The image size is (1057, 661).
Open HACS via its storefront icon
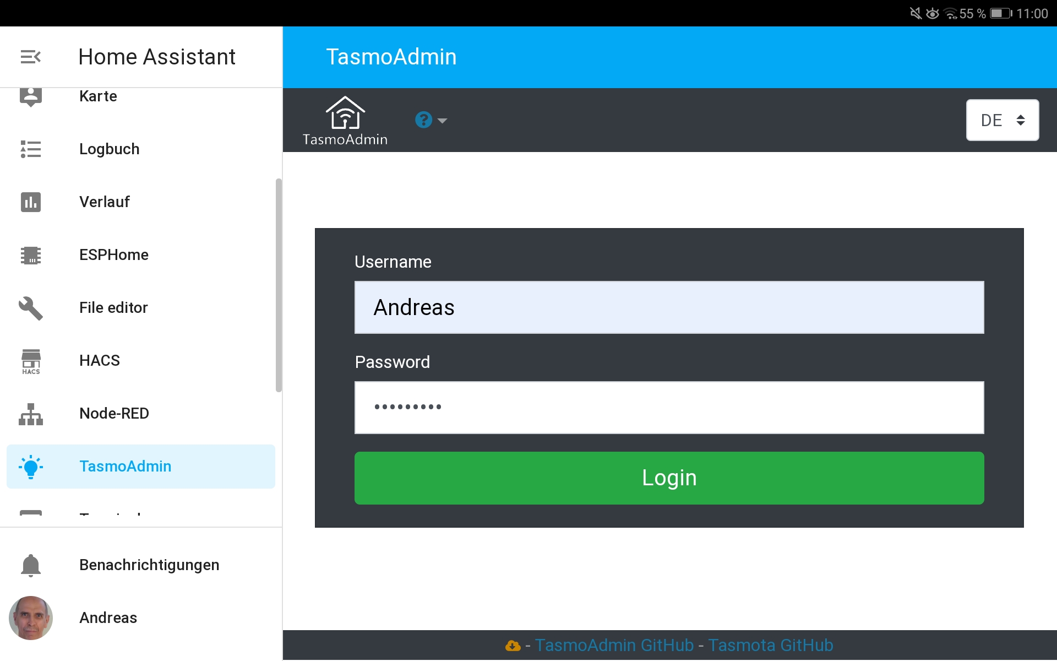[31, 360]
